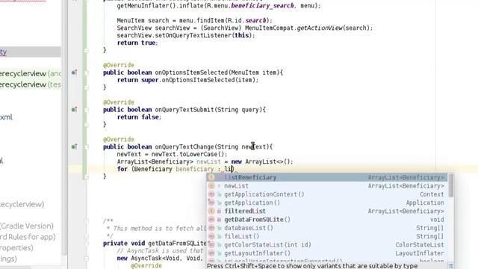Click 'toLowerCase' in the newText line
Screen dimensions: 478x269
[x=199, y=155]
